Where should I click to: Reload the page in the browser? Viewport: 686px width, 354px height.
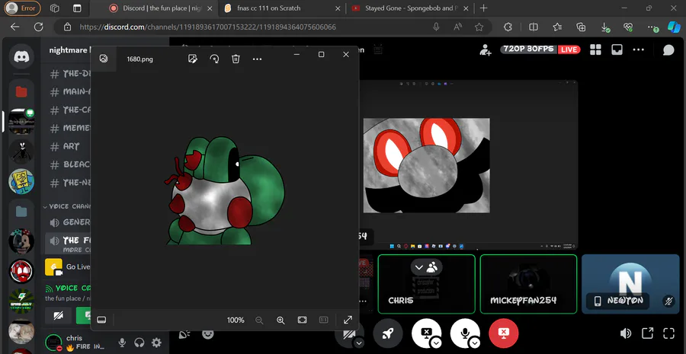pyautogui.click(x=39, y=27)
